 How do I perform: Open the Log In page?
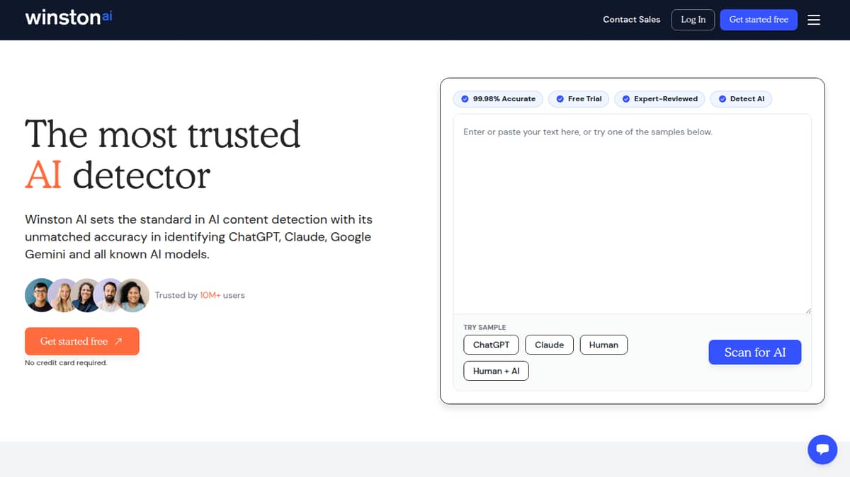click(693, 20)
